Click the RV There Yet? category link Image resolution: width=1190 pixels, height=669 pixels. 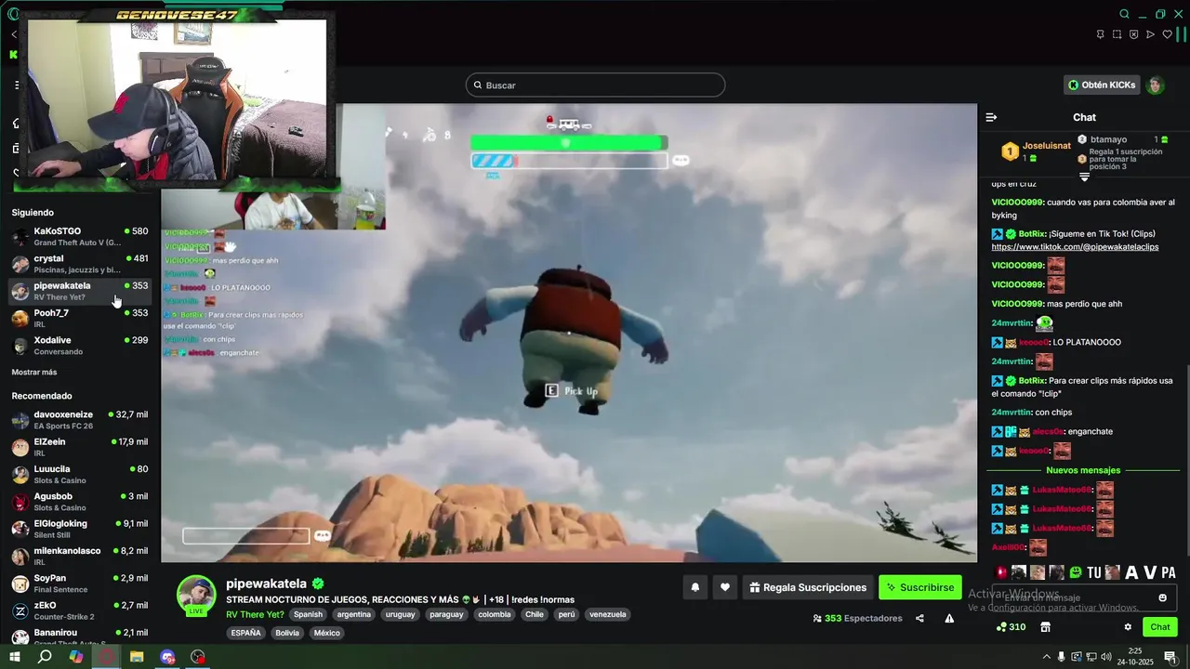256,614
